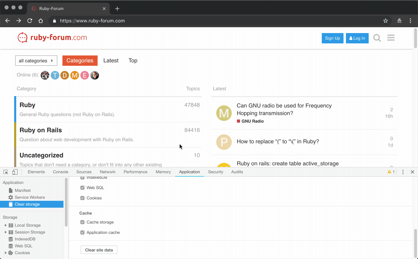Uncheck the Cache storage checkbox
This screenshot has height=259, width=418.
pyautogui.click(x=82, y=222)
